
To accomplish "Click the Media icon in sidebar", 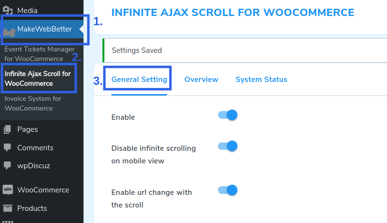I will [x=7, y=10].
